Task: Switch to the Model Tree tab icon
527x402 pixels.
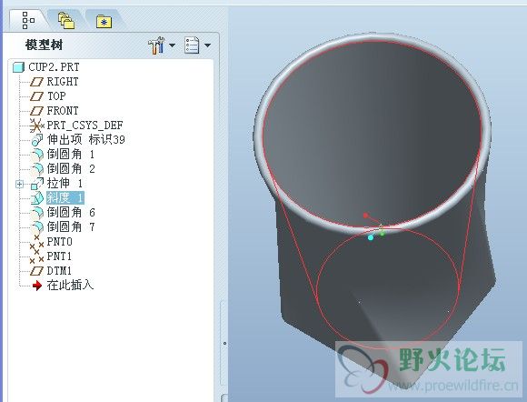Action: (28, 20)
